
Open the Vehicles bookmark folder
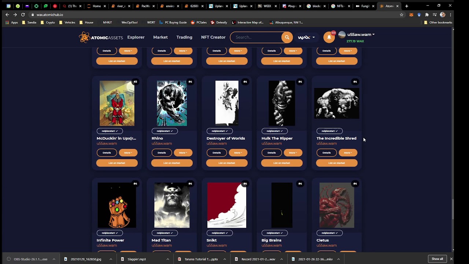coord(67,22)
